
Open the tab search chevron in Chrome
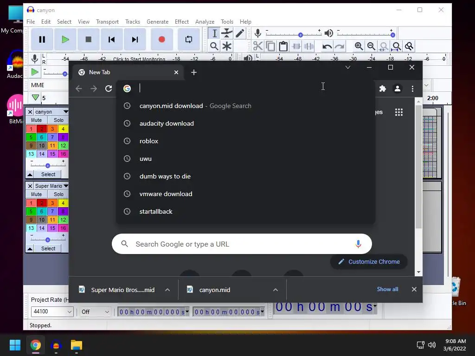pyautogui.click(x=348, y=67)
